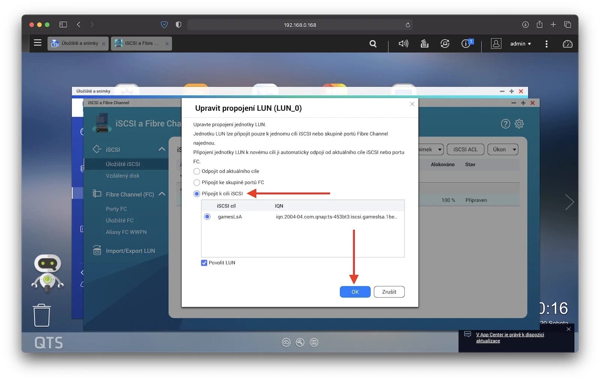Screen dimensions: 600x381
Task: Select 'Připojit ke skupině portů FC' option
Action: coord(196,183)
